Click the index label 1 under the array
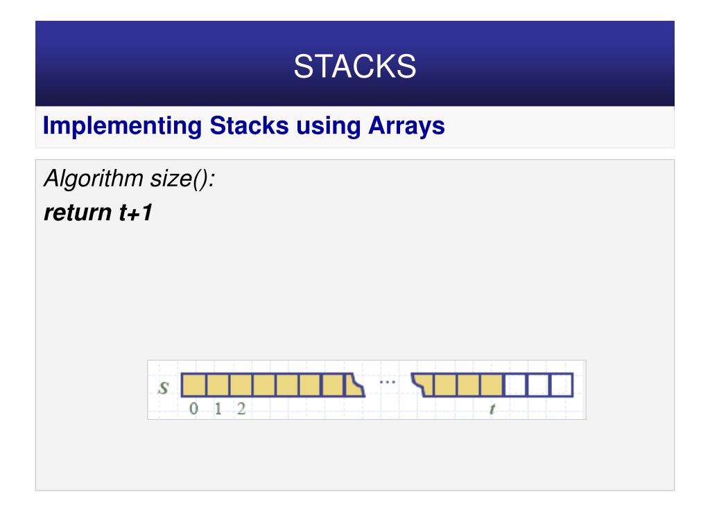This screenshot has height=532, width=710. 218,409
